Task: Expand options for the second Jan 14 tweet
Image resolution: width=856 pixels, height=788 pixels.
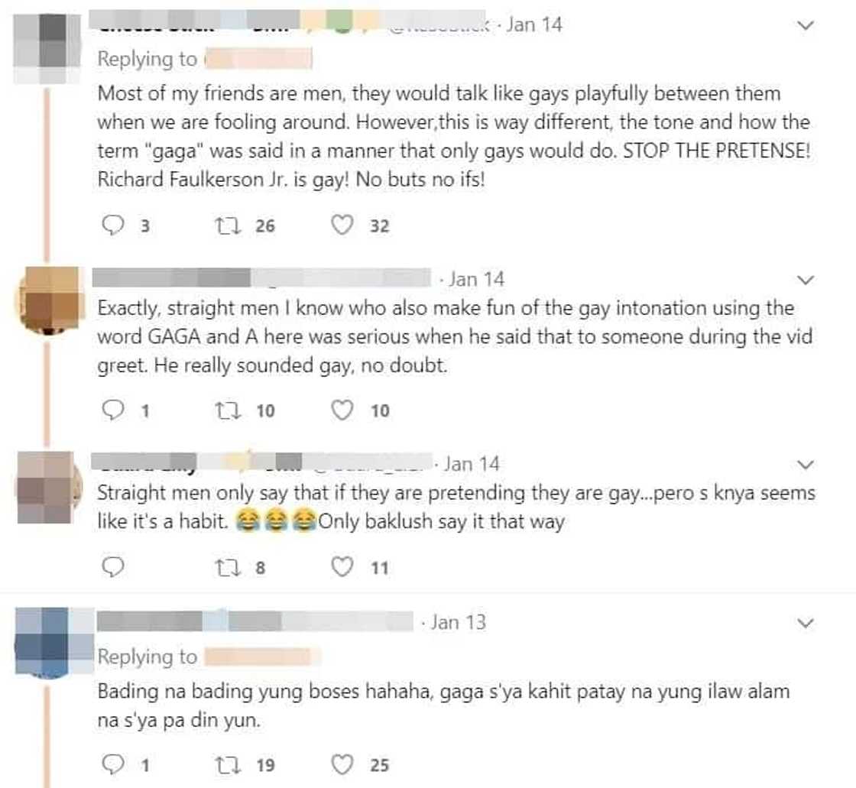Action: coord(806,281)
